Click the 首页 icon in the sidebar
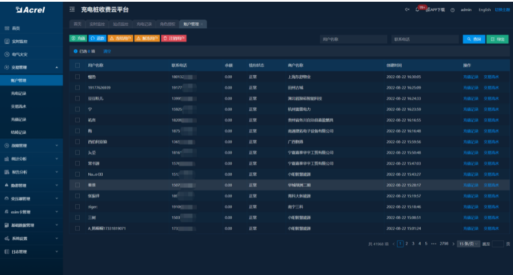 point(6,29)
